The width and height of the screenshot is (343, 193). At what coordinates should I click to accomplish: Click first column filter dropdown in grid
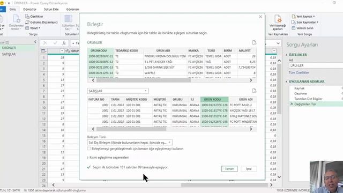coord(62,51)
